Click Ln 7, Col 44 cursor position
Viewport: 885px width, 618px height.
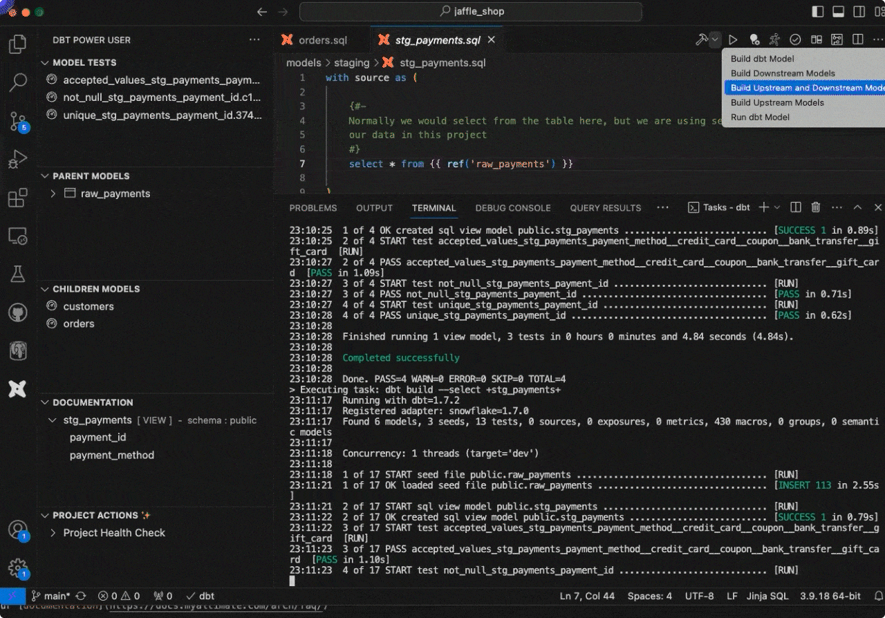tap(587, 596)
